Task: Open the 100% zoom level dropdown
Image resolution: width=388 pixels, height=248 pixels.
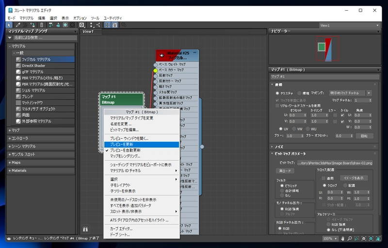Action: (330, 239)
